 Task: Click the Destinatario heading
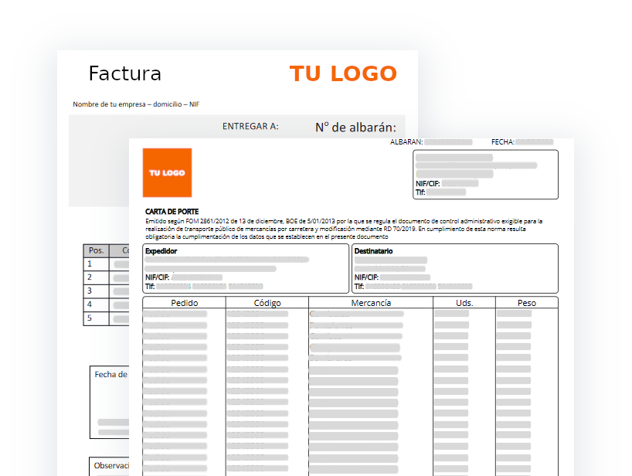point(374,251)
